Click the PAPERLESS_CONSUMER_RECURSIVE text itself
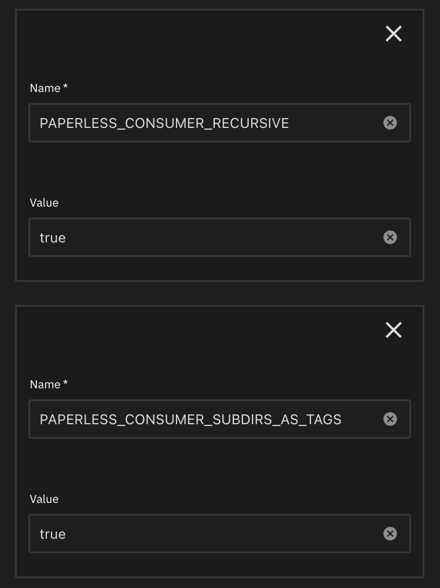The image size is (440, 588). (164, 123)
